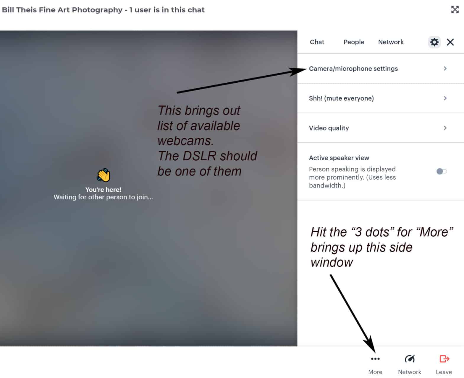The width and height of the screenshot is (464, 378).
Task: Toggle Active speaker view switch
Action: 442,171
